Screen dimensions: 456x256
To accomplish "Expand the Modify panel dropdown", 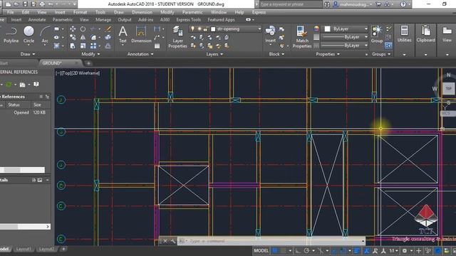I will (90, 54).
